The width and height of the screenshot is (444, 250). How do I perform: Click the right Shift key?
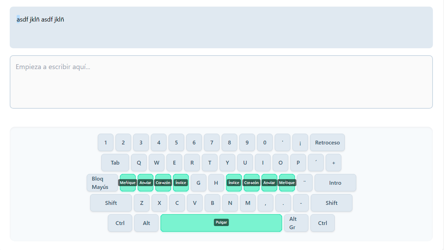tap(332, 203)
